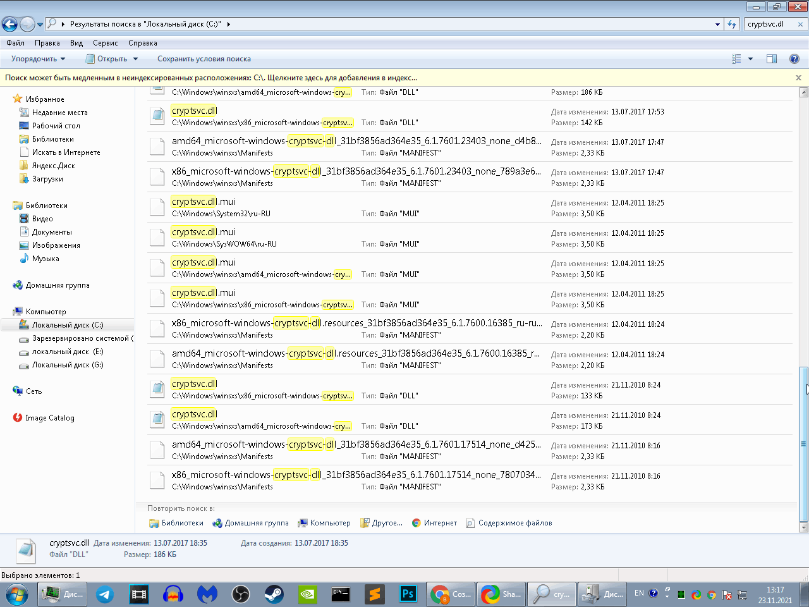Click the up arrow of the results scrollbar
809x607 pixels.
(x=804, y=92)
